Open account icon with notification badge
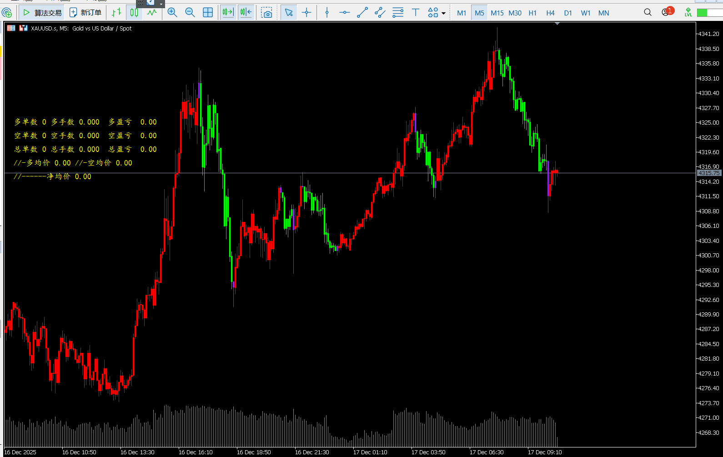 coord(667,12)
